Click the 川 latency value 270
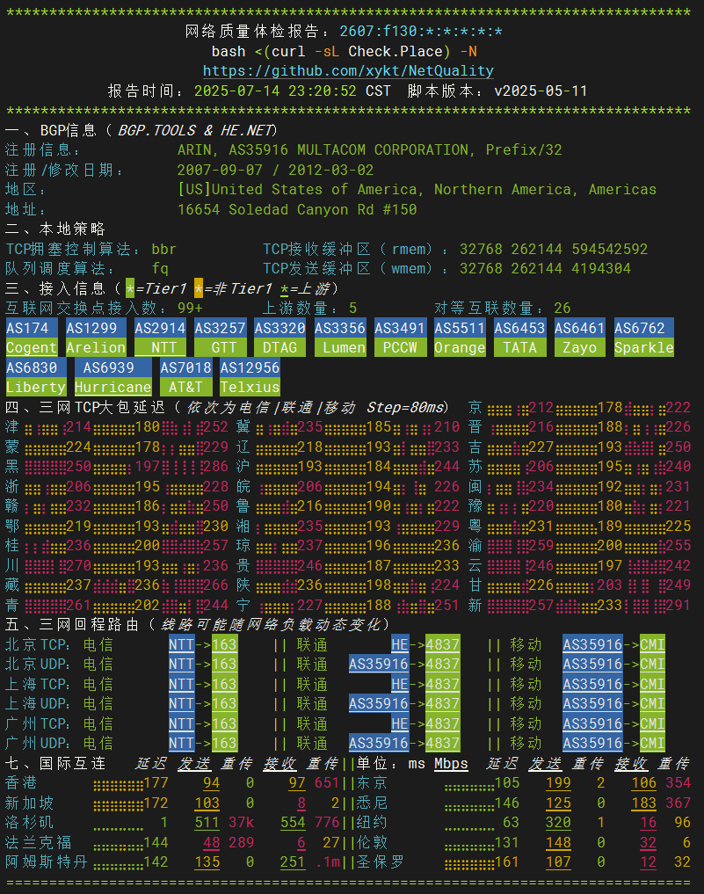The height and width of the screenshot is (894, 704). click(79, 565)
